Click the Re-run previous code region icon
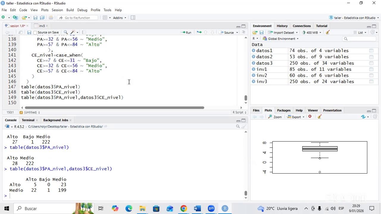The width and height of the screenshot is (381, 214). [x=199, y=32]
